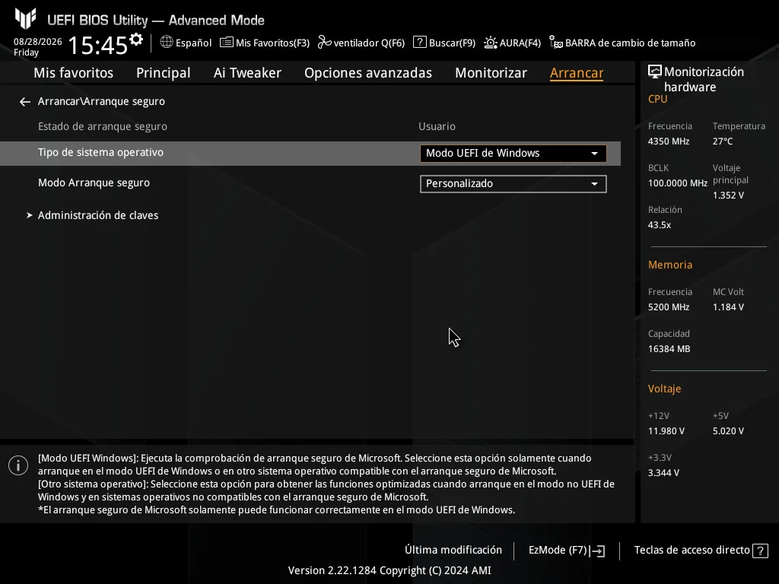Open the clock settings gear icon

click(135, 39)
